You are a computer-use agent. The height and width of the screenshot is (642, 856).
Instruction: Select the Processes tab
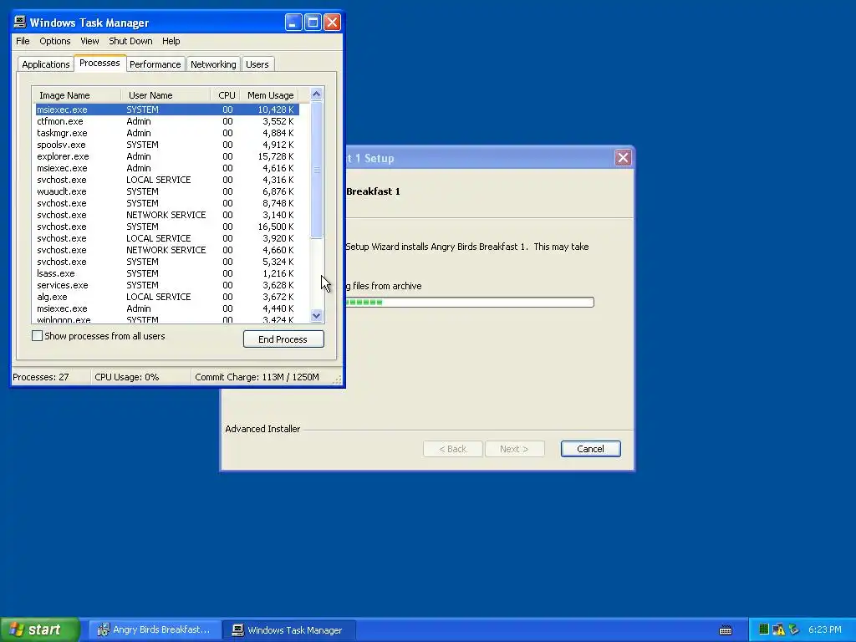tap(99, 63)
